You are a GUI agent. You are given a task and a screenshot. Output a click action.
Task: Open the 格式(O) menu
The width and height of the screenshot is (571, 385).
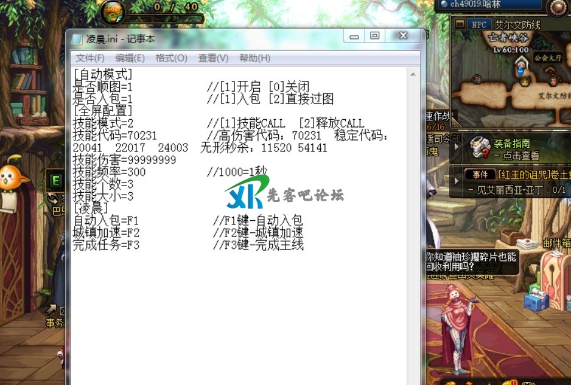(171, 58)
